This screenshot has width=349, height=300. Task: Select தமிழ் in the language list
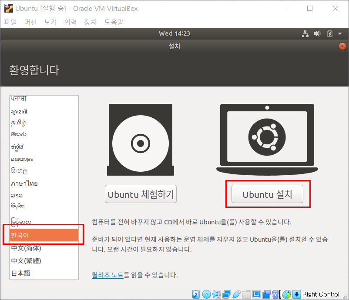tap(44, 123)
